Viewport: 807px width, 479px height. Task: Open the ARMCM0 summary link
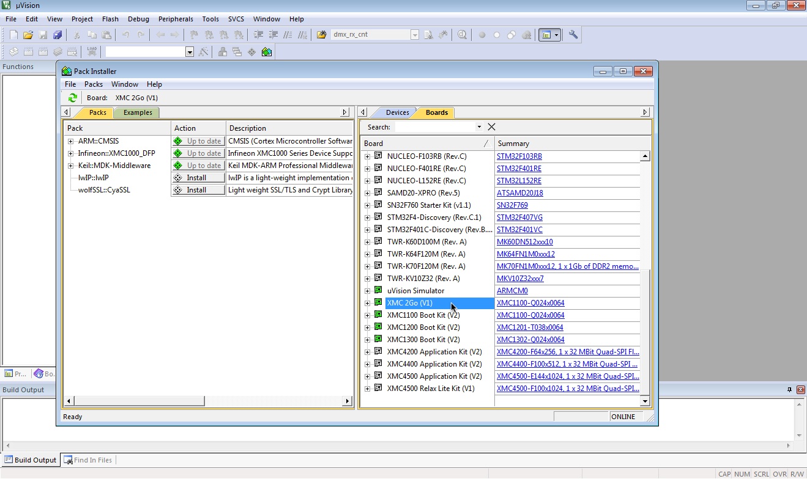pyautogui.click(x=512, y=291)
